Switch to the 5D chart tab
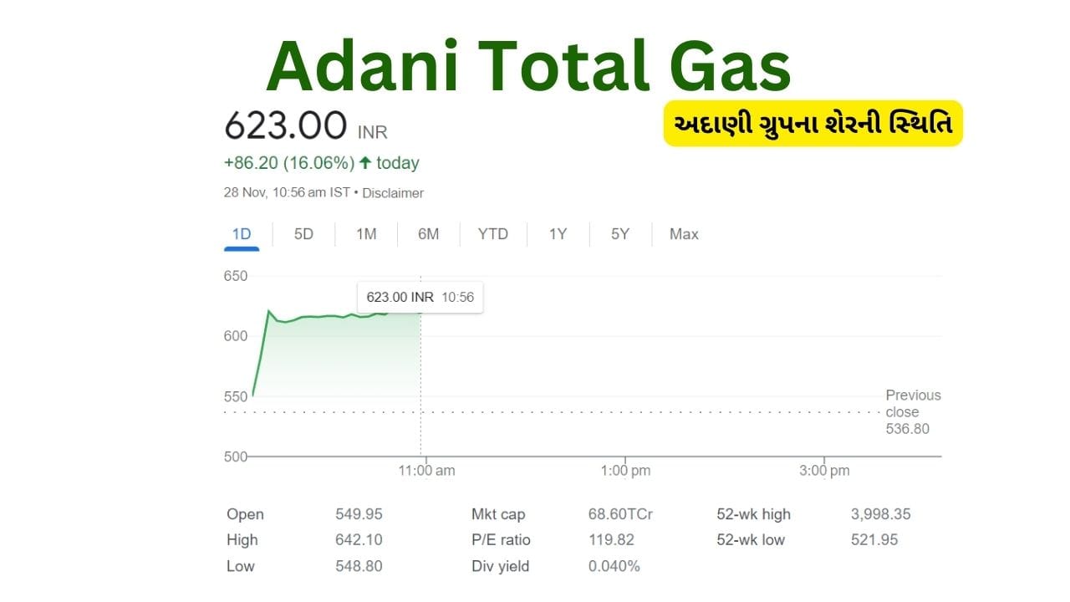 tap(303, 234)
